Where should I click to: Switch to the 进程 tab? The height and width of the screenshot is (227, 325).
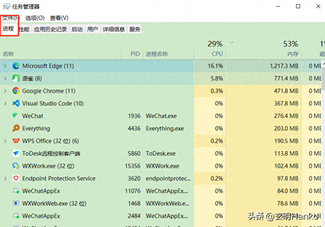point(8,29)
